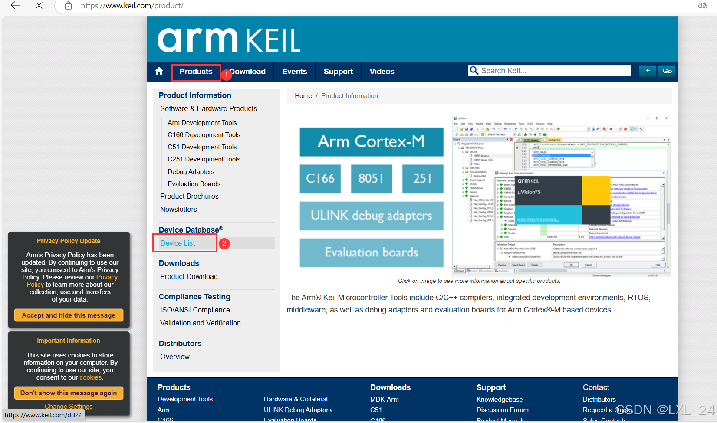This screenshot has width=717, height=423.
Task: Open the translate page icon
Action: tap(702, 6)
